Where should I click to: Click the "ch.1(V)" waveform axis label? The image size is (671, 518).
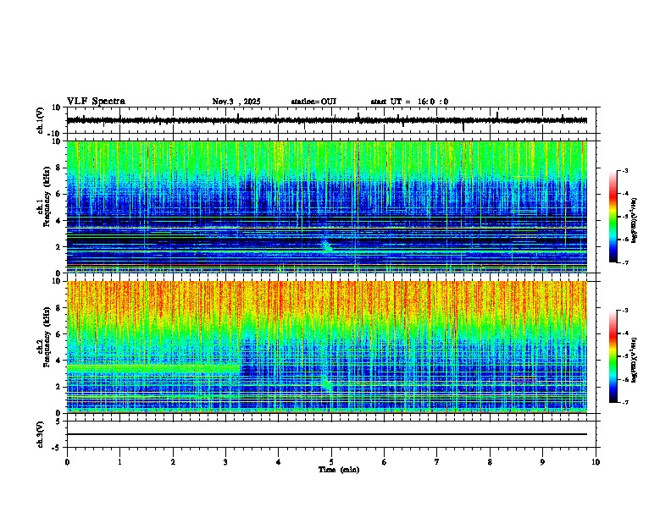point(41,120)
